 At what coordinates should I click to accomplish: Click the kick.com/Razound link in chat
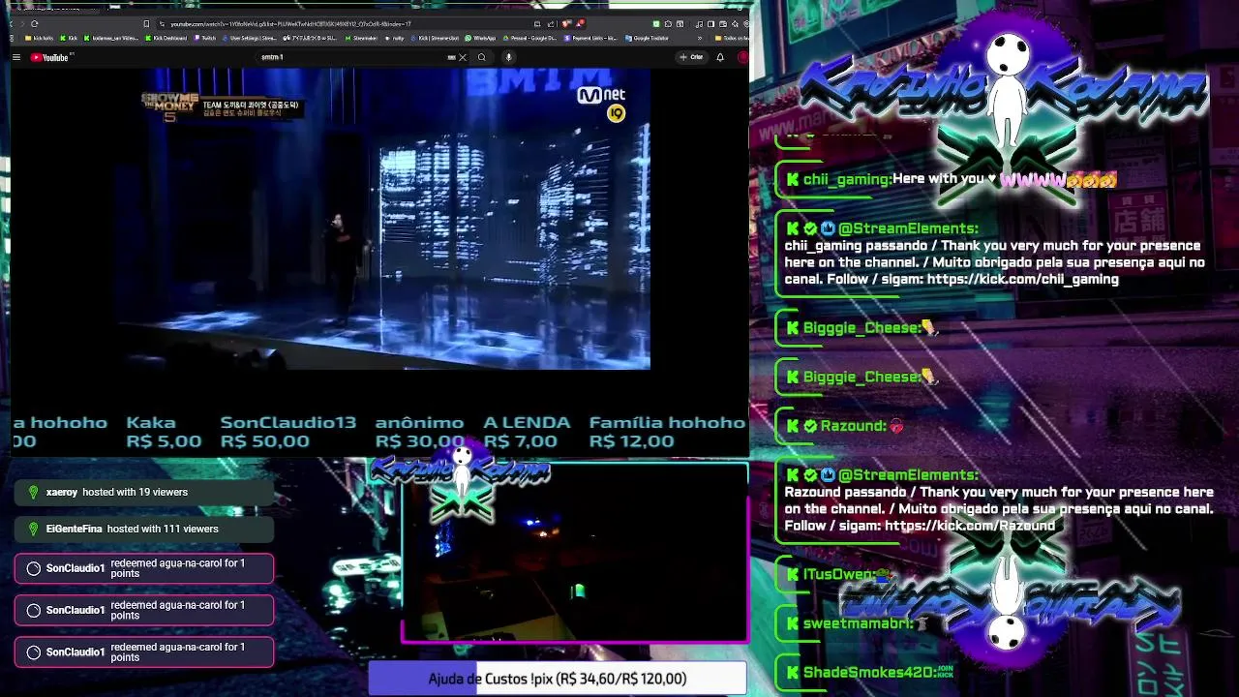point(970,526)
